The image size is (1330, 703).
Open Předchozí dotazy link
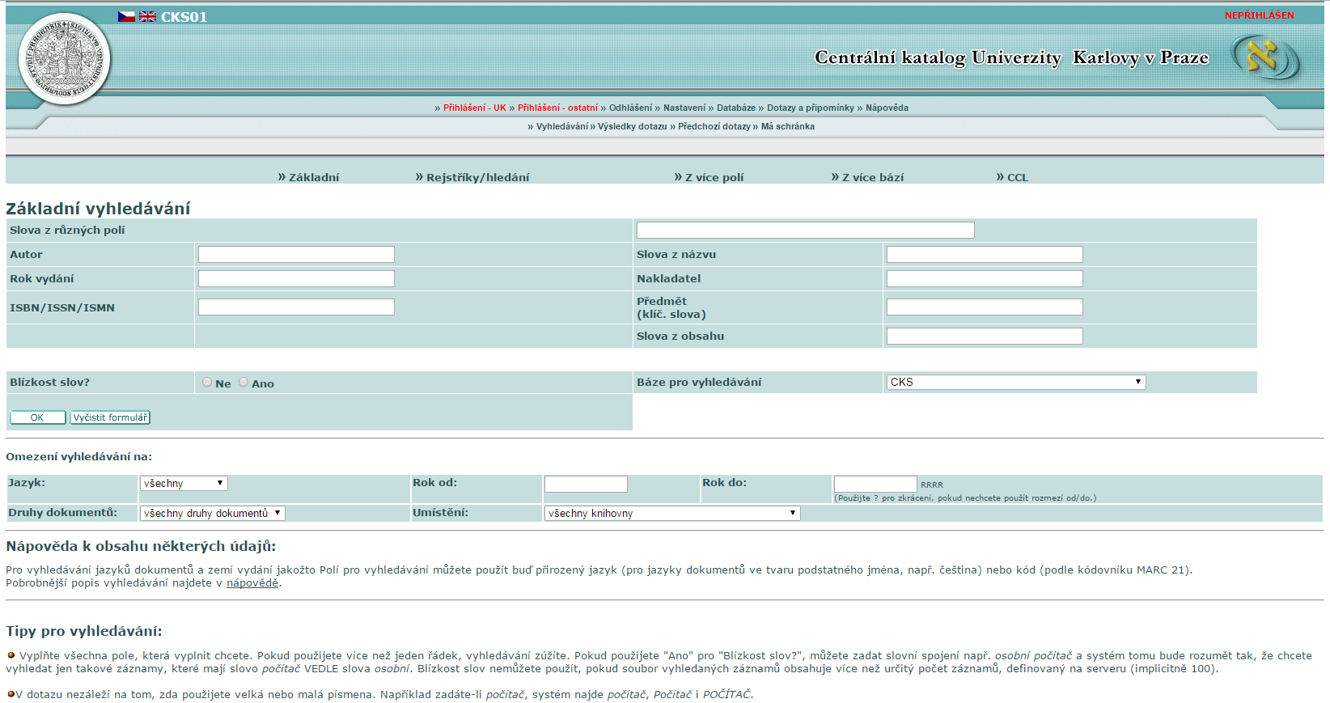pyautogui.click(x=714, y=126)
